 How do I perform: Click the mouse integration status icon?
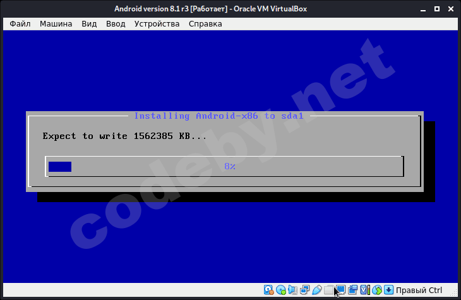pyautogui.click(x=376, y=290)
